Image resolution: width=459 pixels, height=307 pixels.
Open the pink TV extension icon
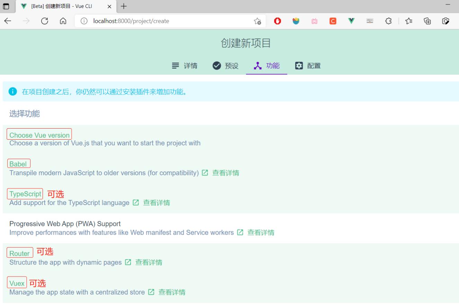point(314,21)
